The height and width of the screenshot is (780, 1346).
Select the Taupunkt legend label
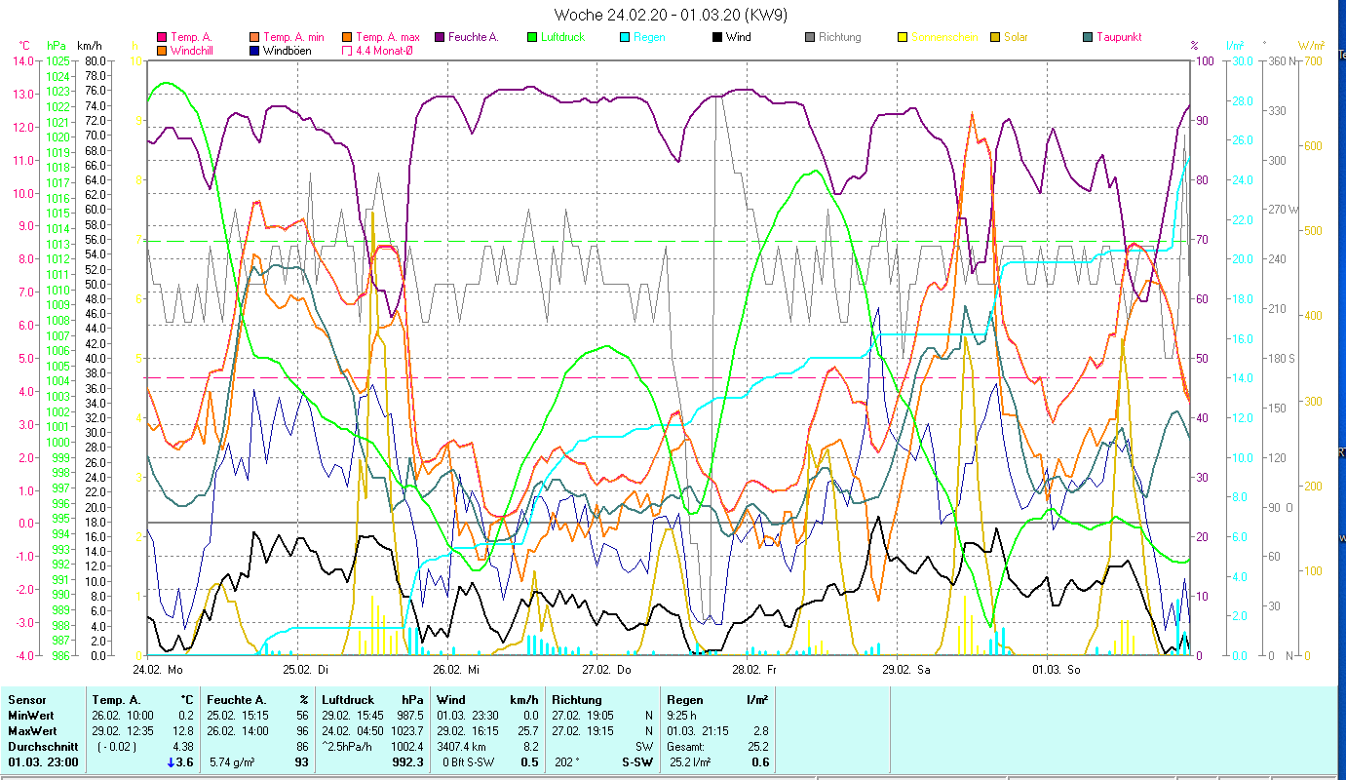coord(1119,37)
